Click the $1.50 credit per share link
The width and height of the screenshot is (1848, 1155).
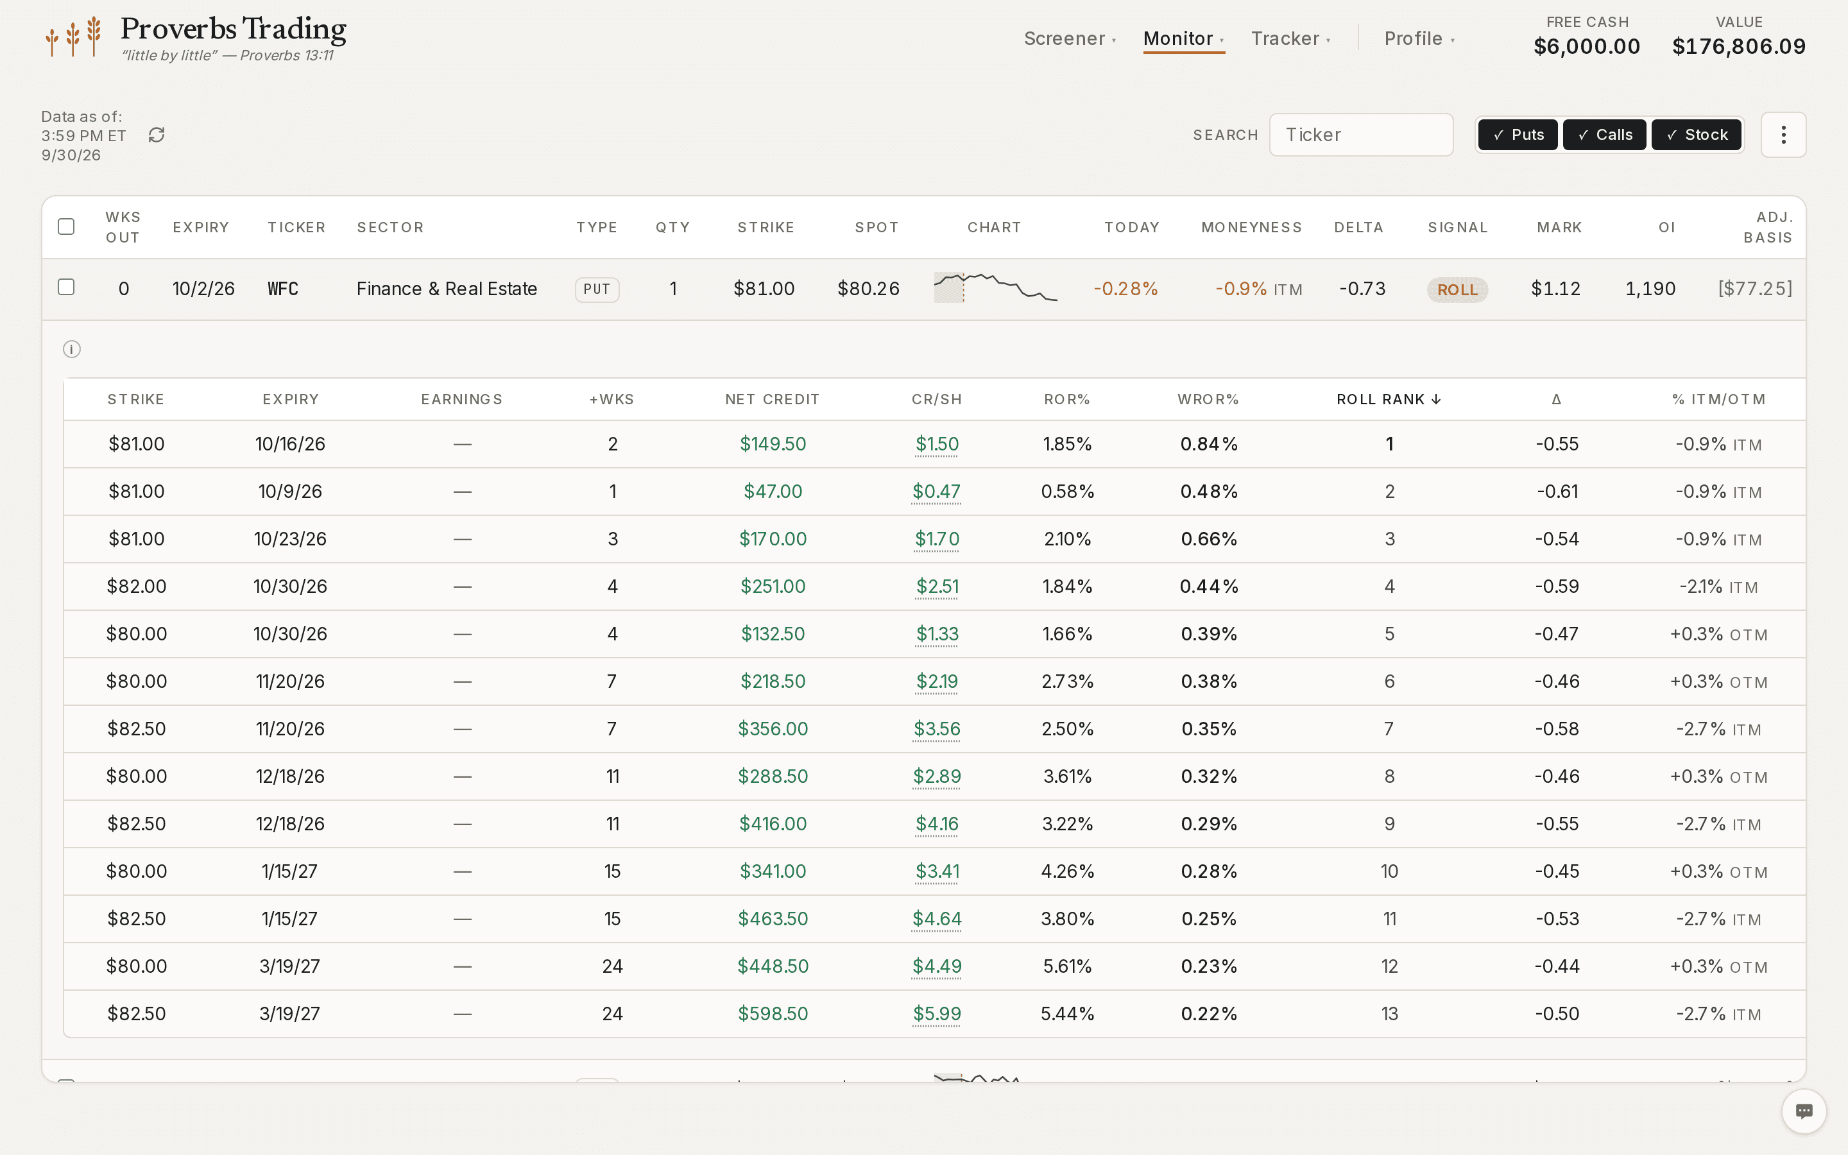pos(937,444)
